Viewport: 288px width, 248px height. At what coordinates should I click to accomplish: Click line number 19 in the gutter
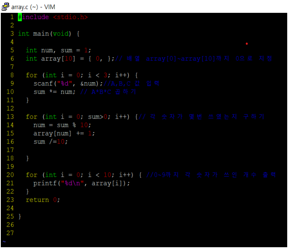coord(10,167)
